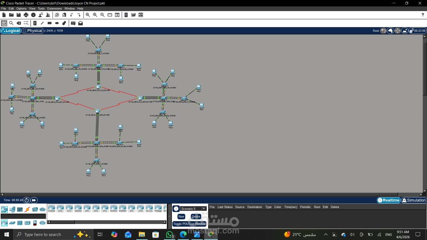The width and height of the screenshot is (427, 240).
Task: Click the Power Cycle Devices button
Action: (27, 200)
